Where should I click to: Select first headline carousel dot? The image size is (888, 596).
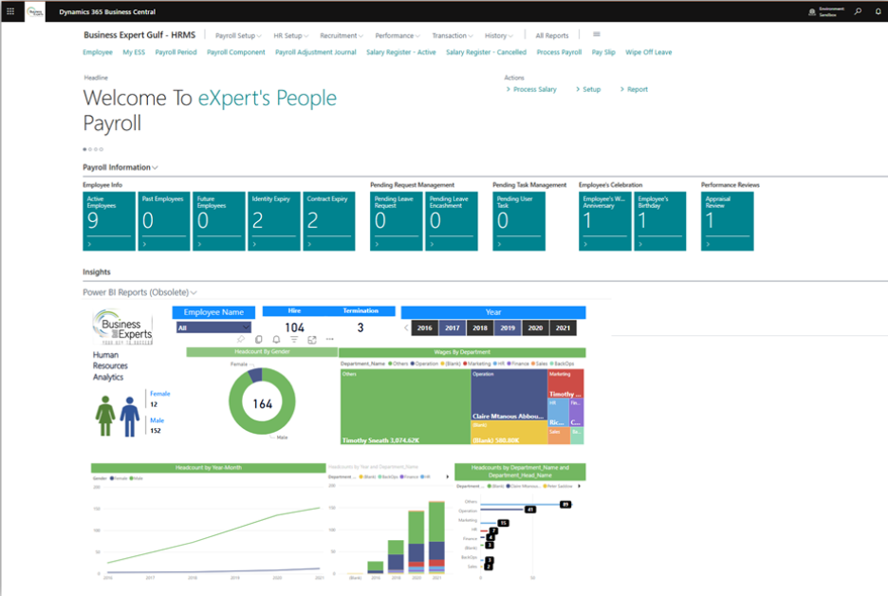click(85, 150)
